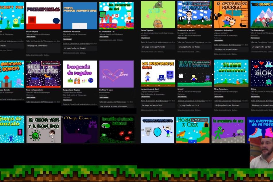Select the It's Time To Love cover image
The height and width of the screenshot is (182, 273).
116,74
